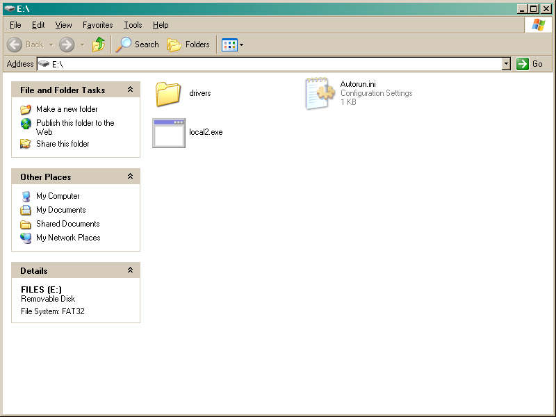
Task: Click the Views icon button
Action: tap(229, 45)
